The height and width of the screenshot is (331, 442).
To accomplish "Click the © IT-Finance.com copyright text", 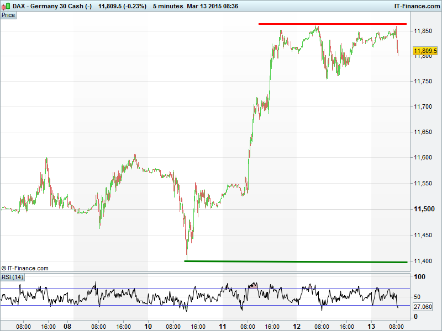I will pyautogui.click(x=25, y=268).
